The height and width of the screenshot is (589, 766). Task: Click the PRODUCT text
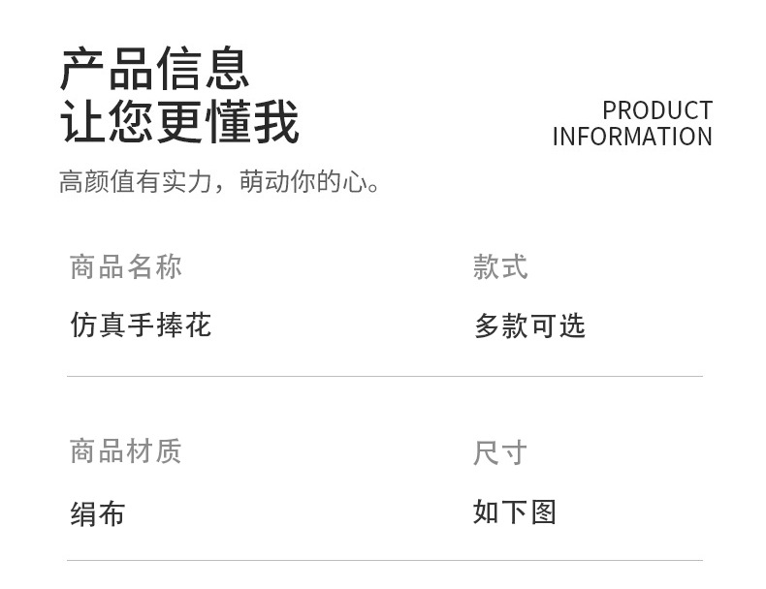click(x=656, y=110)
